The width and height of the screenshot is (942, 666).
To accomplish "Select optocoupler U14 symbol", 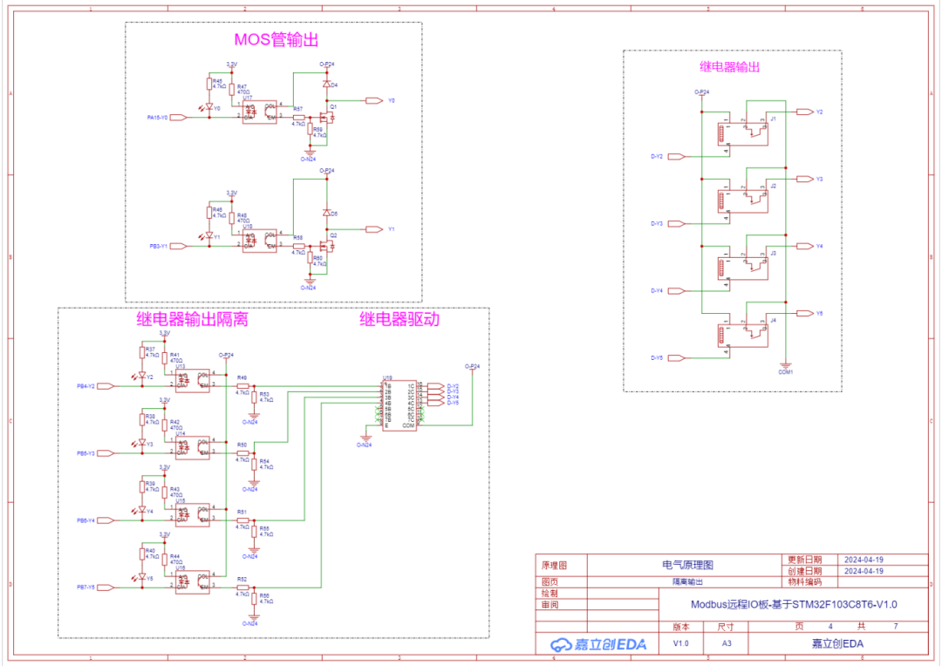I will (192, 448).
